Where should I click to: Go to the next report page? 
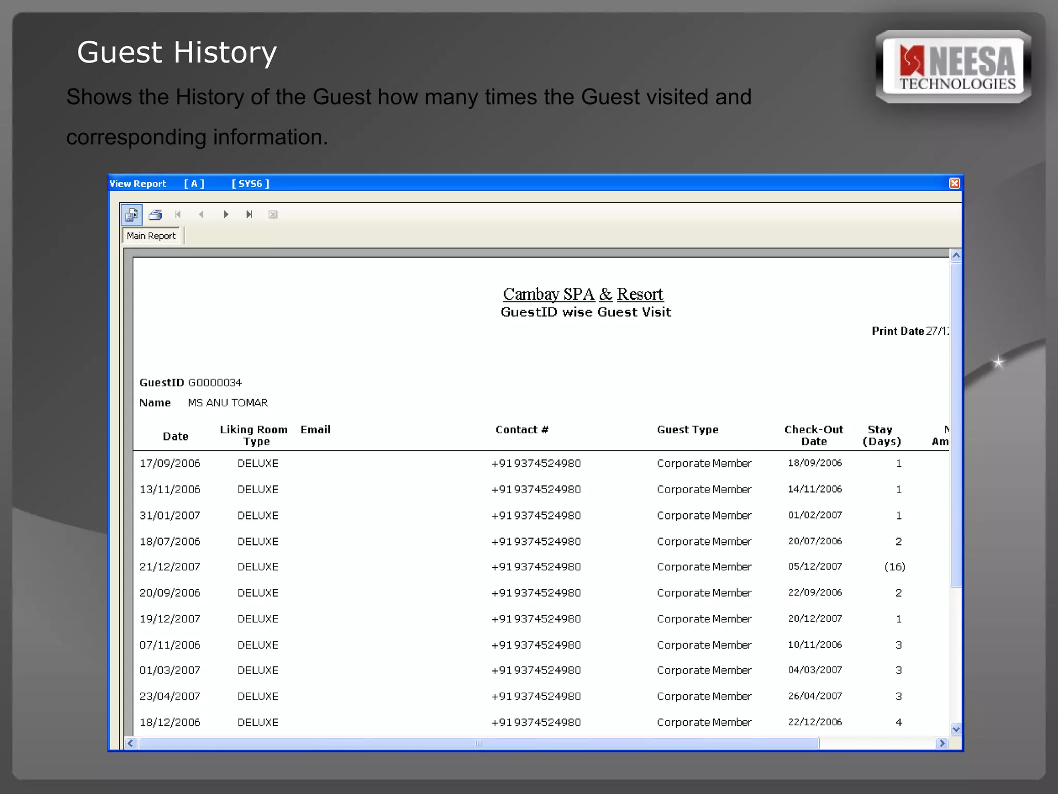(226, 215)
